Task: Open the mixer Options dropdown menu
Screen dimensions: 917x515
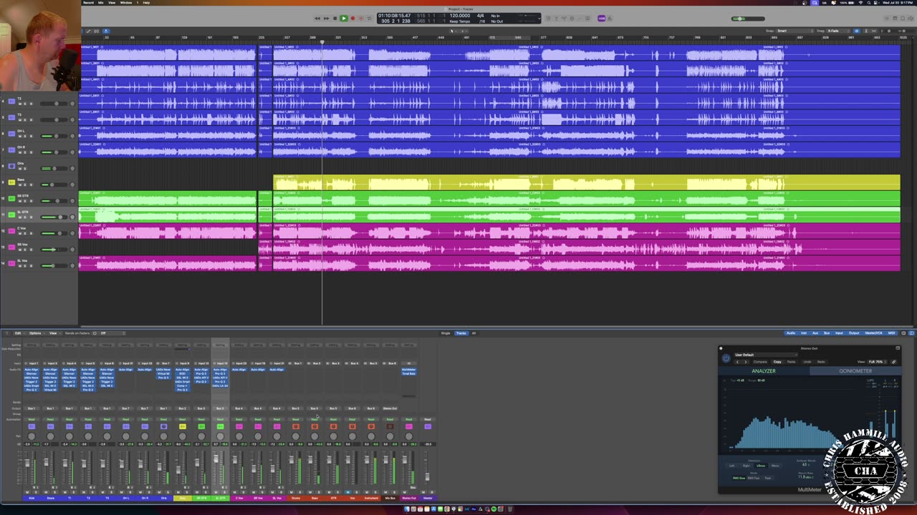Action: (36, 333)
